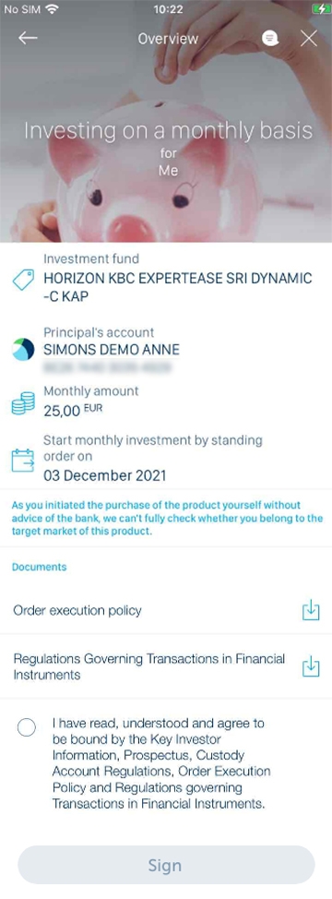The height and width of the screenshot is (899, 332).
Task: Close the Overview screen with X
Action: point(309,39)
